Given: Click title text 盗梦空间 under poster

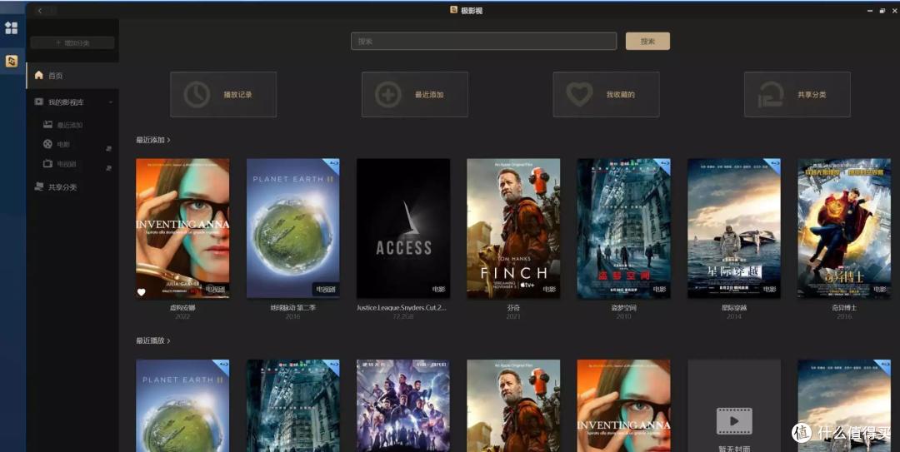Looking at the screenshot, I should click(x=623, y=308).
